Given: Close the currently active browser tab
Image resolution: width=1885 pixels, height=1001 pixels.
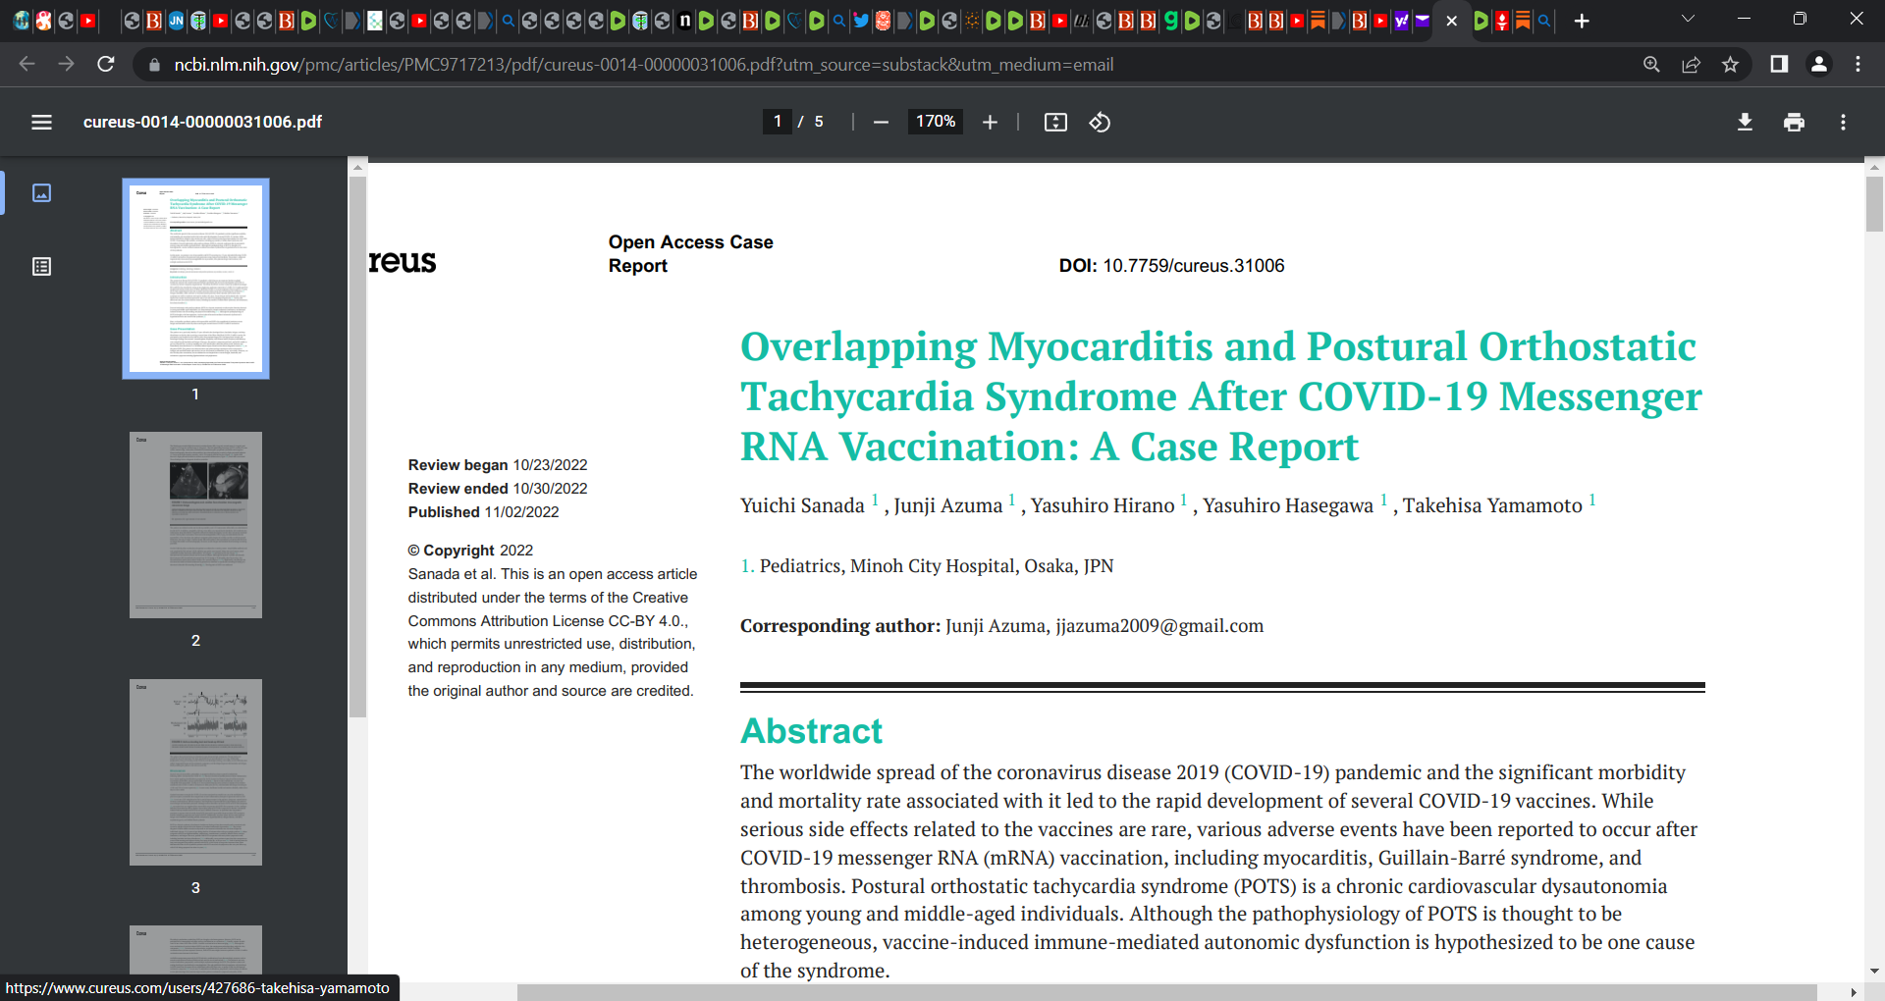Looking at the screenshot, I should (x=1451, y=21).
